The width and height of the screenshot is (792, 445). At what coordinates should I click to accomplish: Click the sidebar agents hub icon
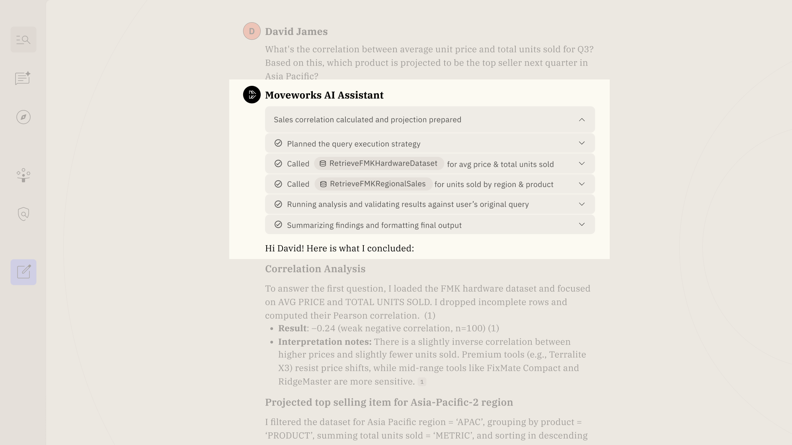(x=23, y=175)
